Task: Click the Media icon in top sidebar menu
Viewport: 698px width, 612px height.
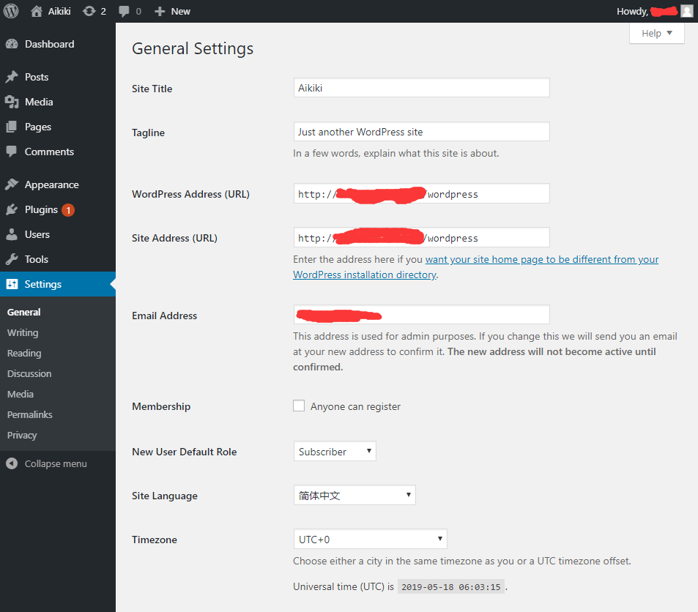Action: pyautogui.click(x=12, y=102)
